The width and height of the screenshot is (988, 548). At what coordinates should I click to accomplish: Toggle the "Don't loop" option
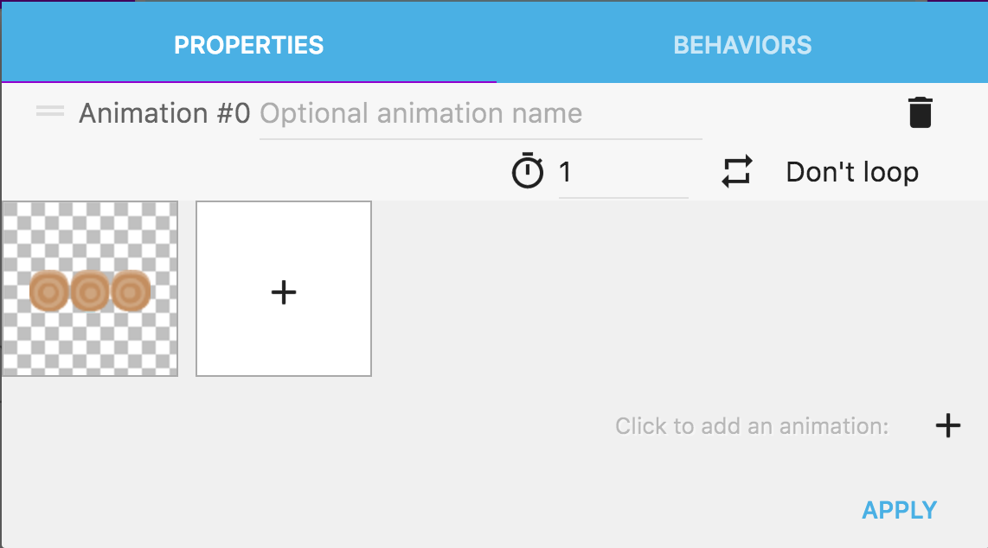(x=851, y=172)
